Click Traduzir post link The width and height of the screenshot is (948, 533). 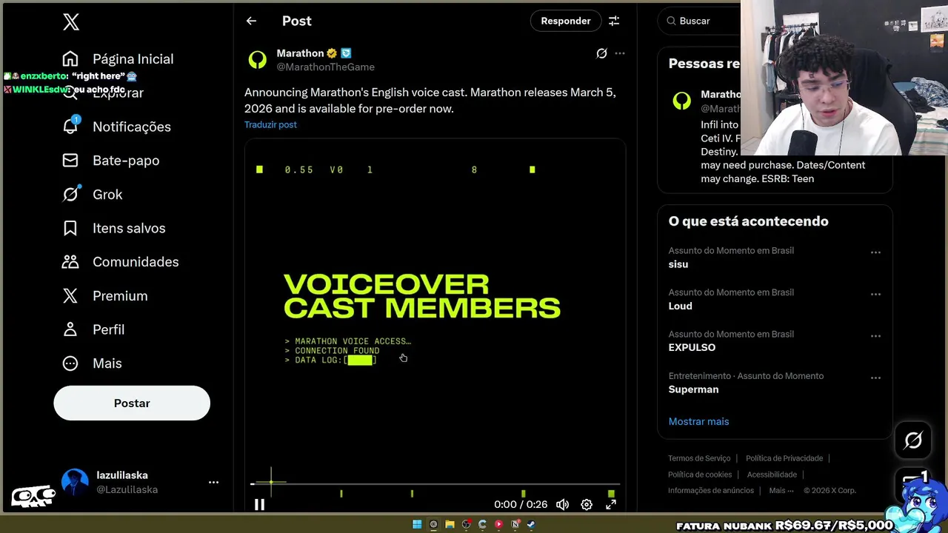click(x=270, y=125)
